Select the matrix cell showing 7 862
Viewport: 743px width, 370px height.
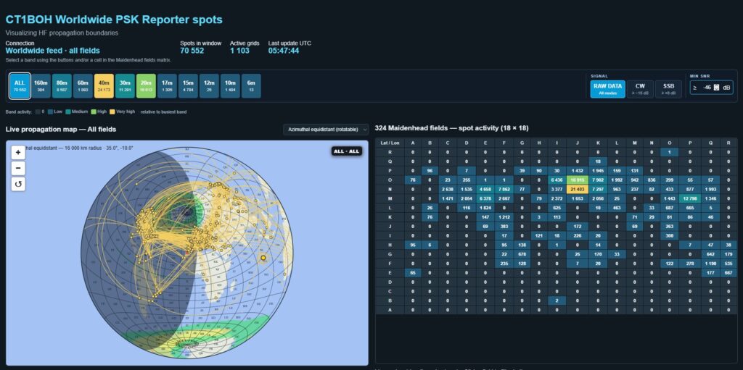click(504, 189)
